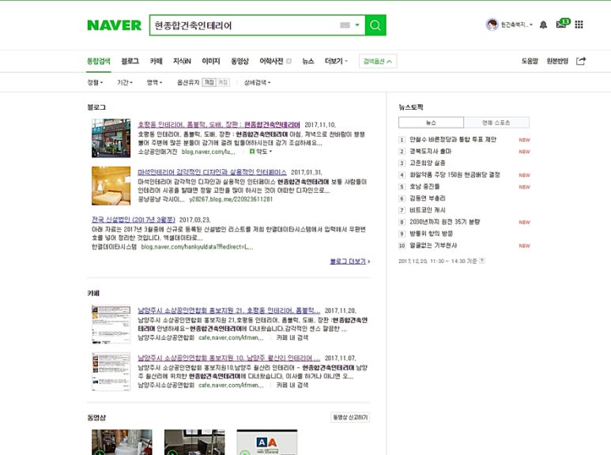
Task: Open the notifications bell
Action: point(543,25)
